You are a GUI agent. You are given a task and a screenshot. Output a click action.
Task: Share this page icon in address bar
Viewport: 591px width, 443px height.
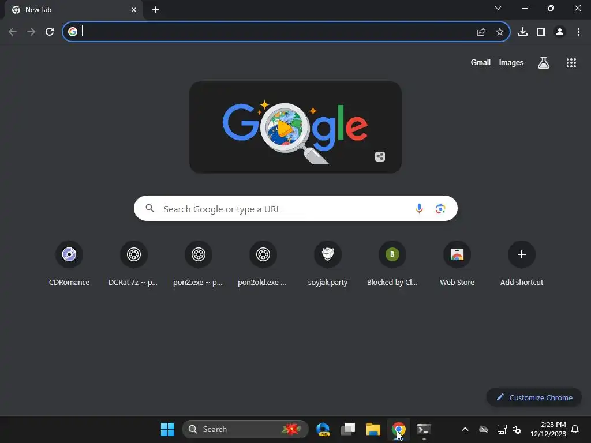(x=481, y=32)
